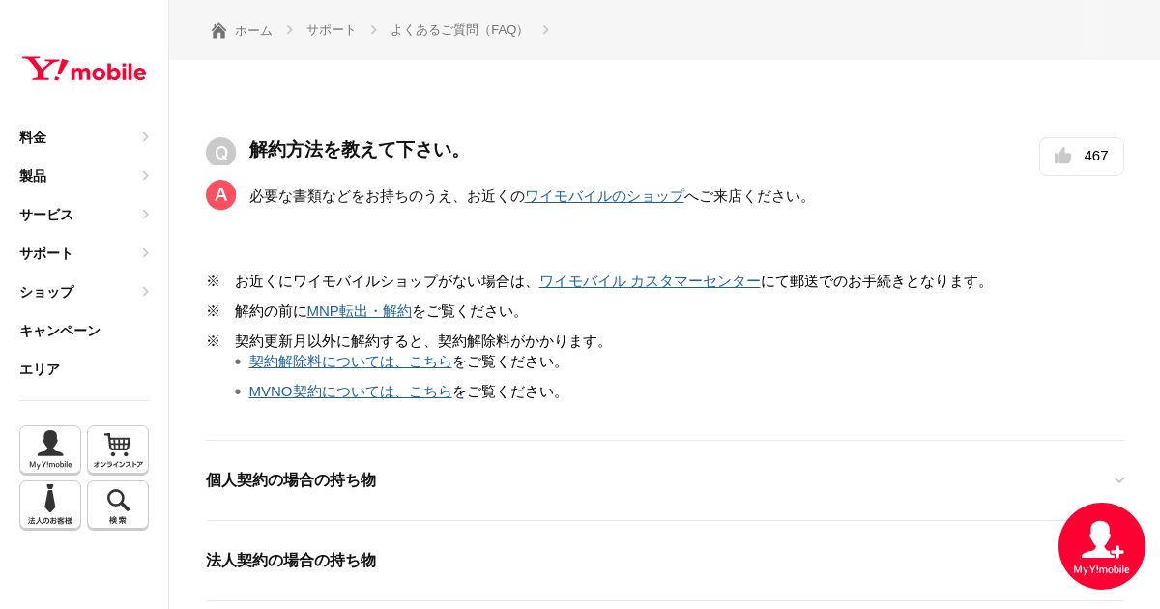This screenshot has height=609, width=1160.
Task: Open ショップ in the sidebar menu
Action: pyautogui.click(x=46, y=292)
